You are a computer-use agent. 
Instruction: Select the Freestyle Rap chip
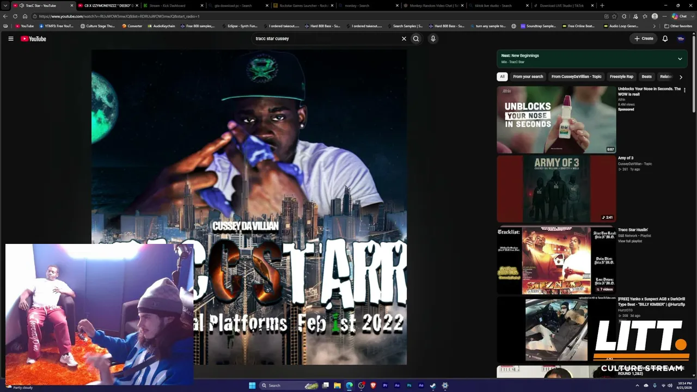(621, 77)
